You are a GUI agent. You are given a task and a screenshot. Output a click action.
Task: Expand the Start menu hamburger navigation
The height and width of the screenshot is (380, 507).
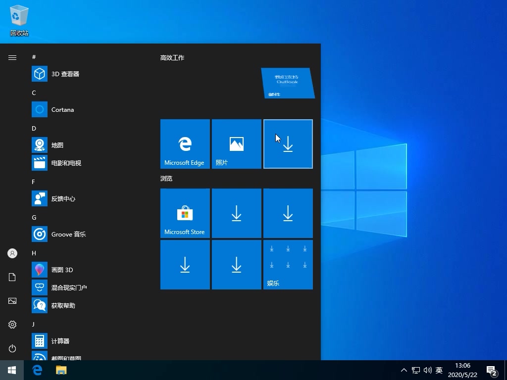[x=12, y=57]
